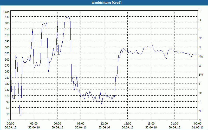
Task: Select the 60 y-axis tick label
Action: [x=8, y=108]
